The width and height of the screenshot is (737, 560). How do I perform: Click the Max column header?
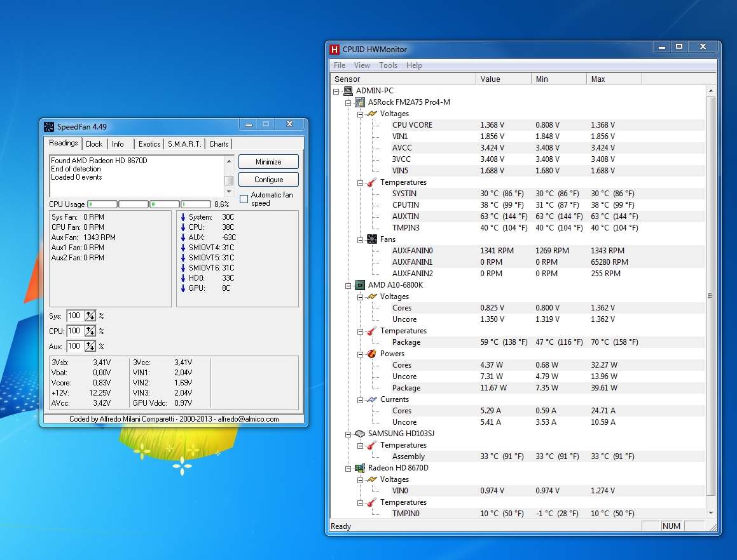click(x=614, y=79)
